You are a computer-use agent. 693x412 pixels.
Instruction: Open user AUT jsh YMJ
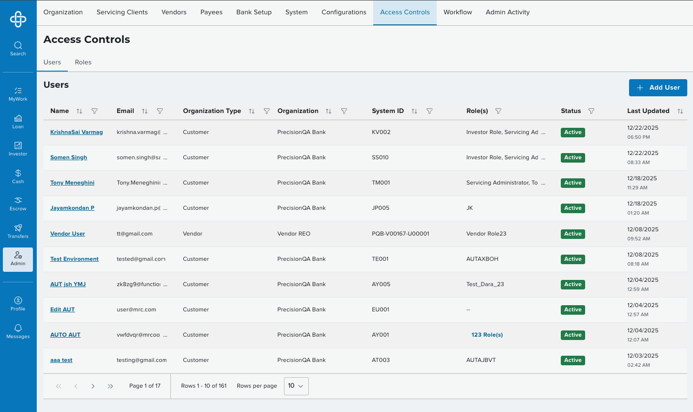68,284
